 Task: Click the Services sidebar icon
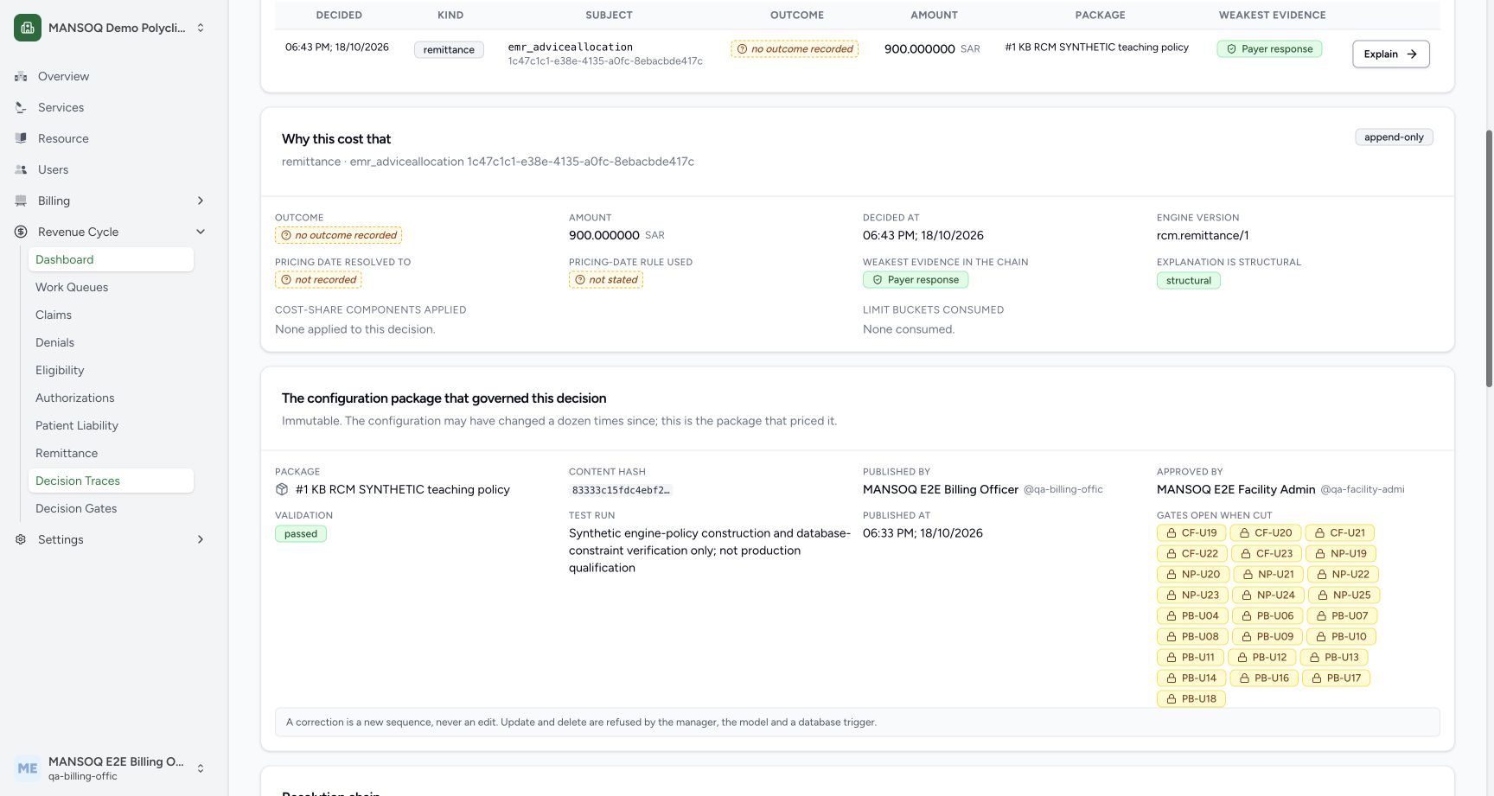click(21, 107)
